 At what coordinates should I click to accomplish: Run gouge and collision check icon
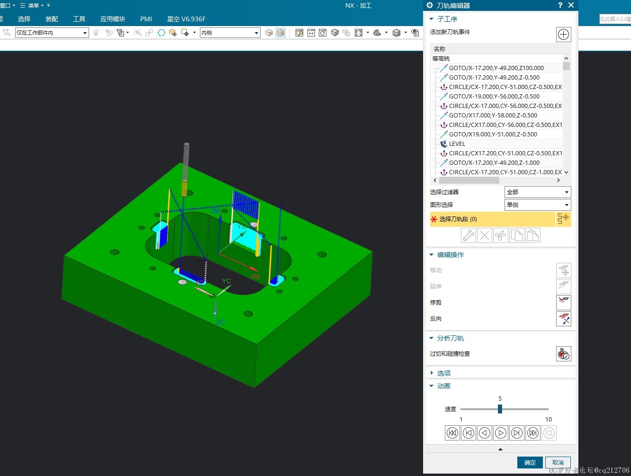(563, 354)
